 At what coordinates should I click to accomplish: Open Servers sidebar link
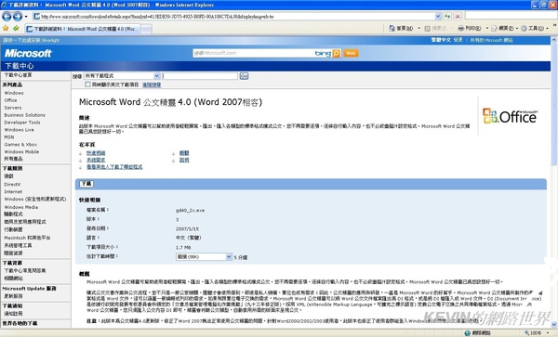[13, 108]
